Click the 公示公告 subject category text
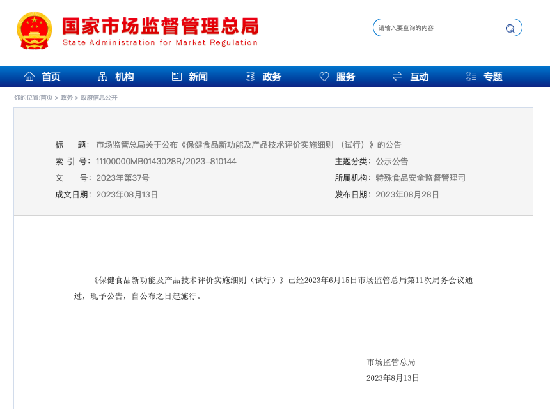550x409 pixels. point(393,161)
